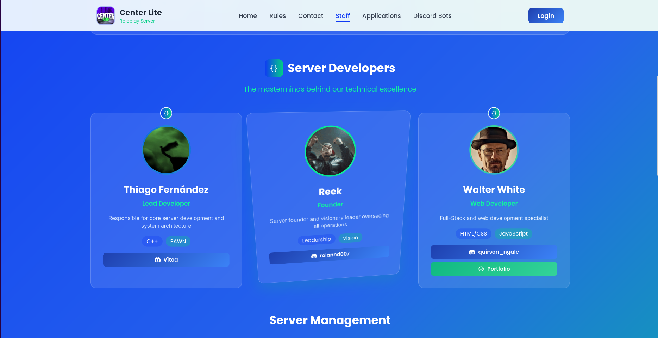Viewport: 658px width, 338px height.
Task: Open the Home navigation link
Action: tap(248, 16)
